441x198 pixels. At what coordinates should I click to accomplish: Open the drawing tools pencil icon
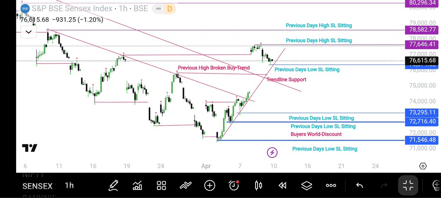(114, 185)
